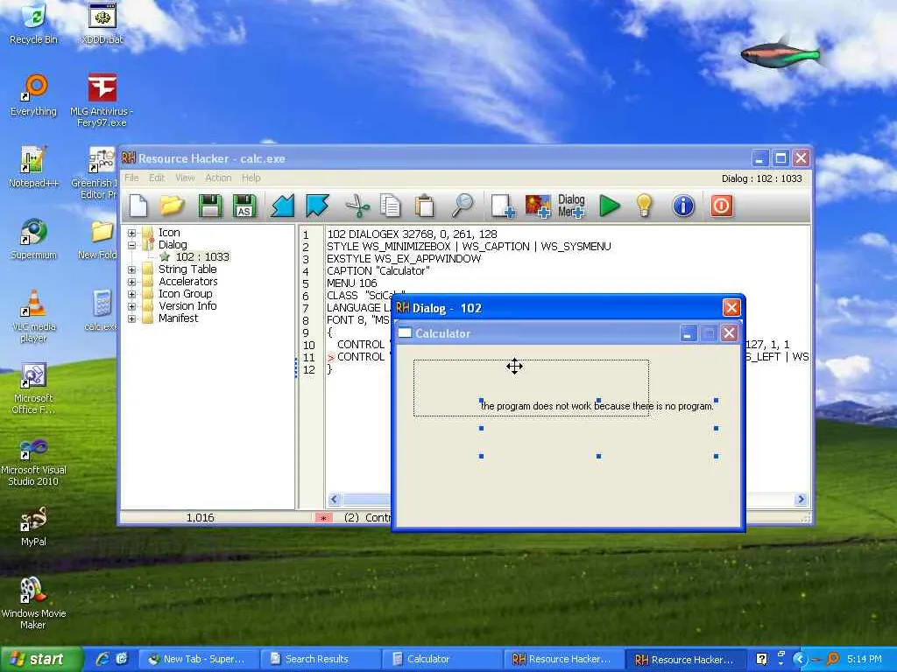Click the red power exit icon
897x672 pixels.
[x=721, y=206]
